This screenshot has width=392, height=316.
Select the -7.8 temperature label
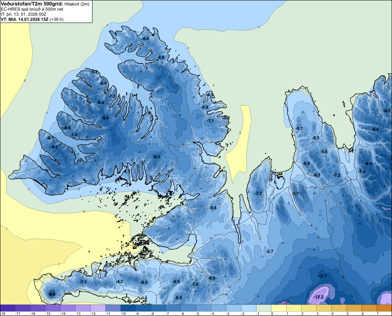coord(74,135)
